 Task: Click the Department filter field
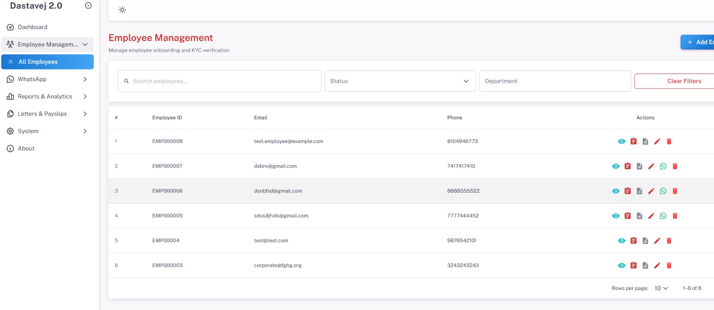click(x=555, y=81)
